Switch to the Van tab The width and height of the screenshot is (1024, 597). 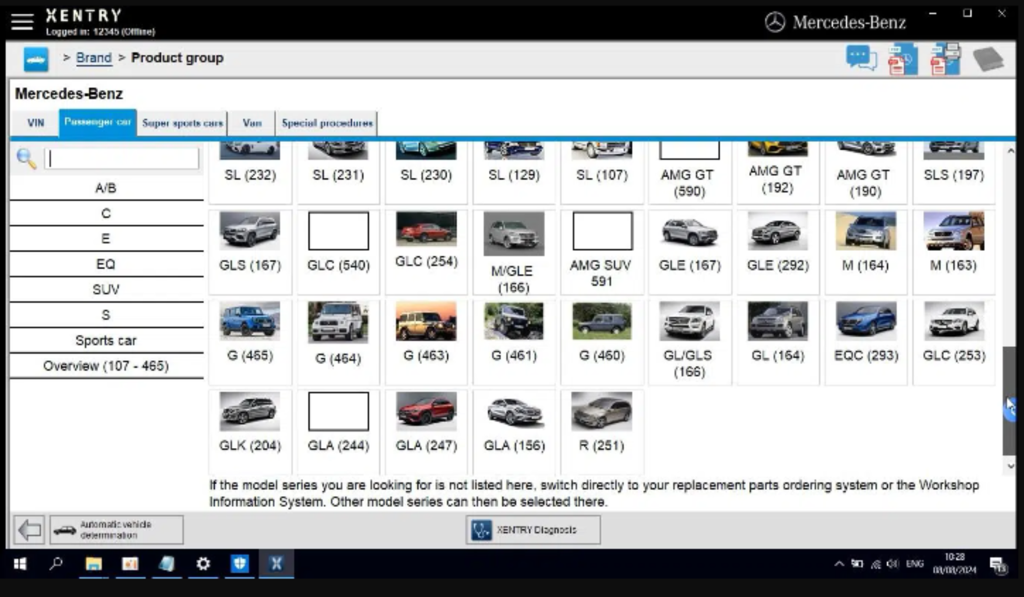(252, 123)
